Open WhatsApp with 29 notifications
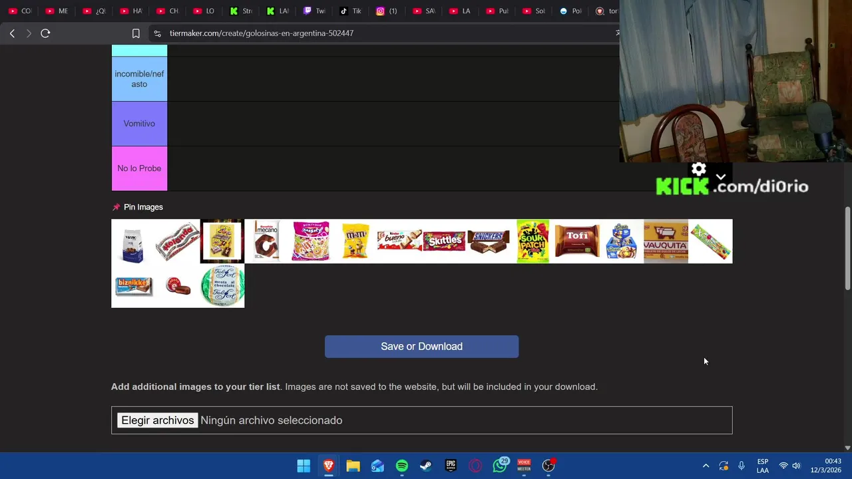The height and width of the screenshot is (479, 852). 500,466
